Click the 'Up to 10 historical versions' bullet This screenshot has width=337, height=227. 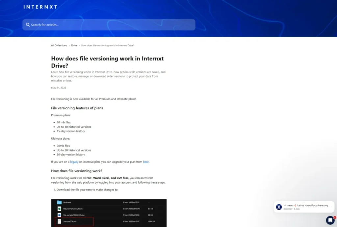click(x=74, y=127)
